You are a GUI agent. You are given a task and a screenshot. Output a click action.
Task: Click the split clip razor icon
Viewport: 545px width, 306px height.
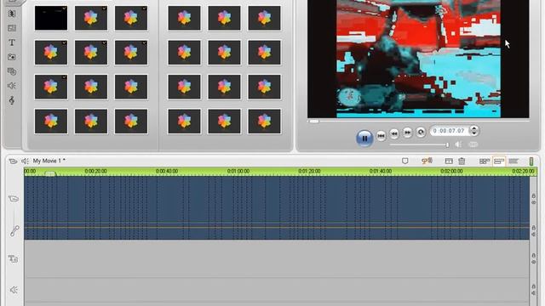[x=449, y=161]
